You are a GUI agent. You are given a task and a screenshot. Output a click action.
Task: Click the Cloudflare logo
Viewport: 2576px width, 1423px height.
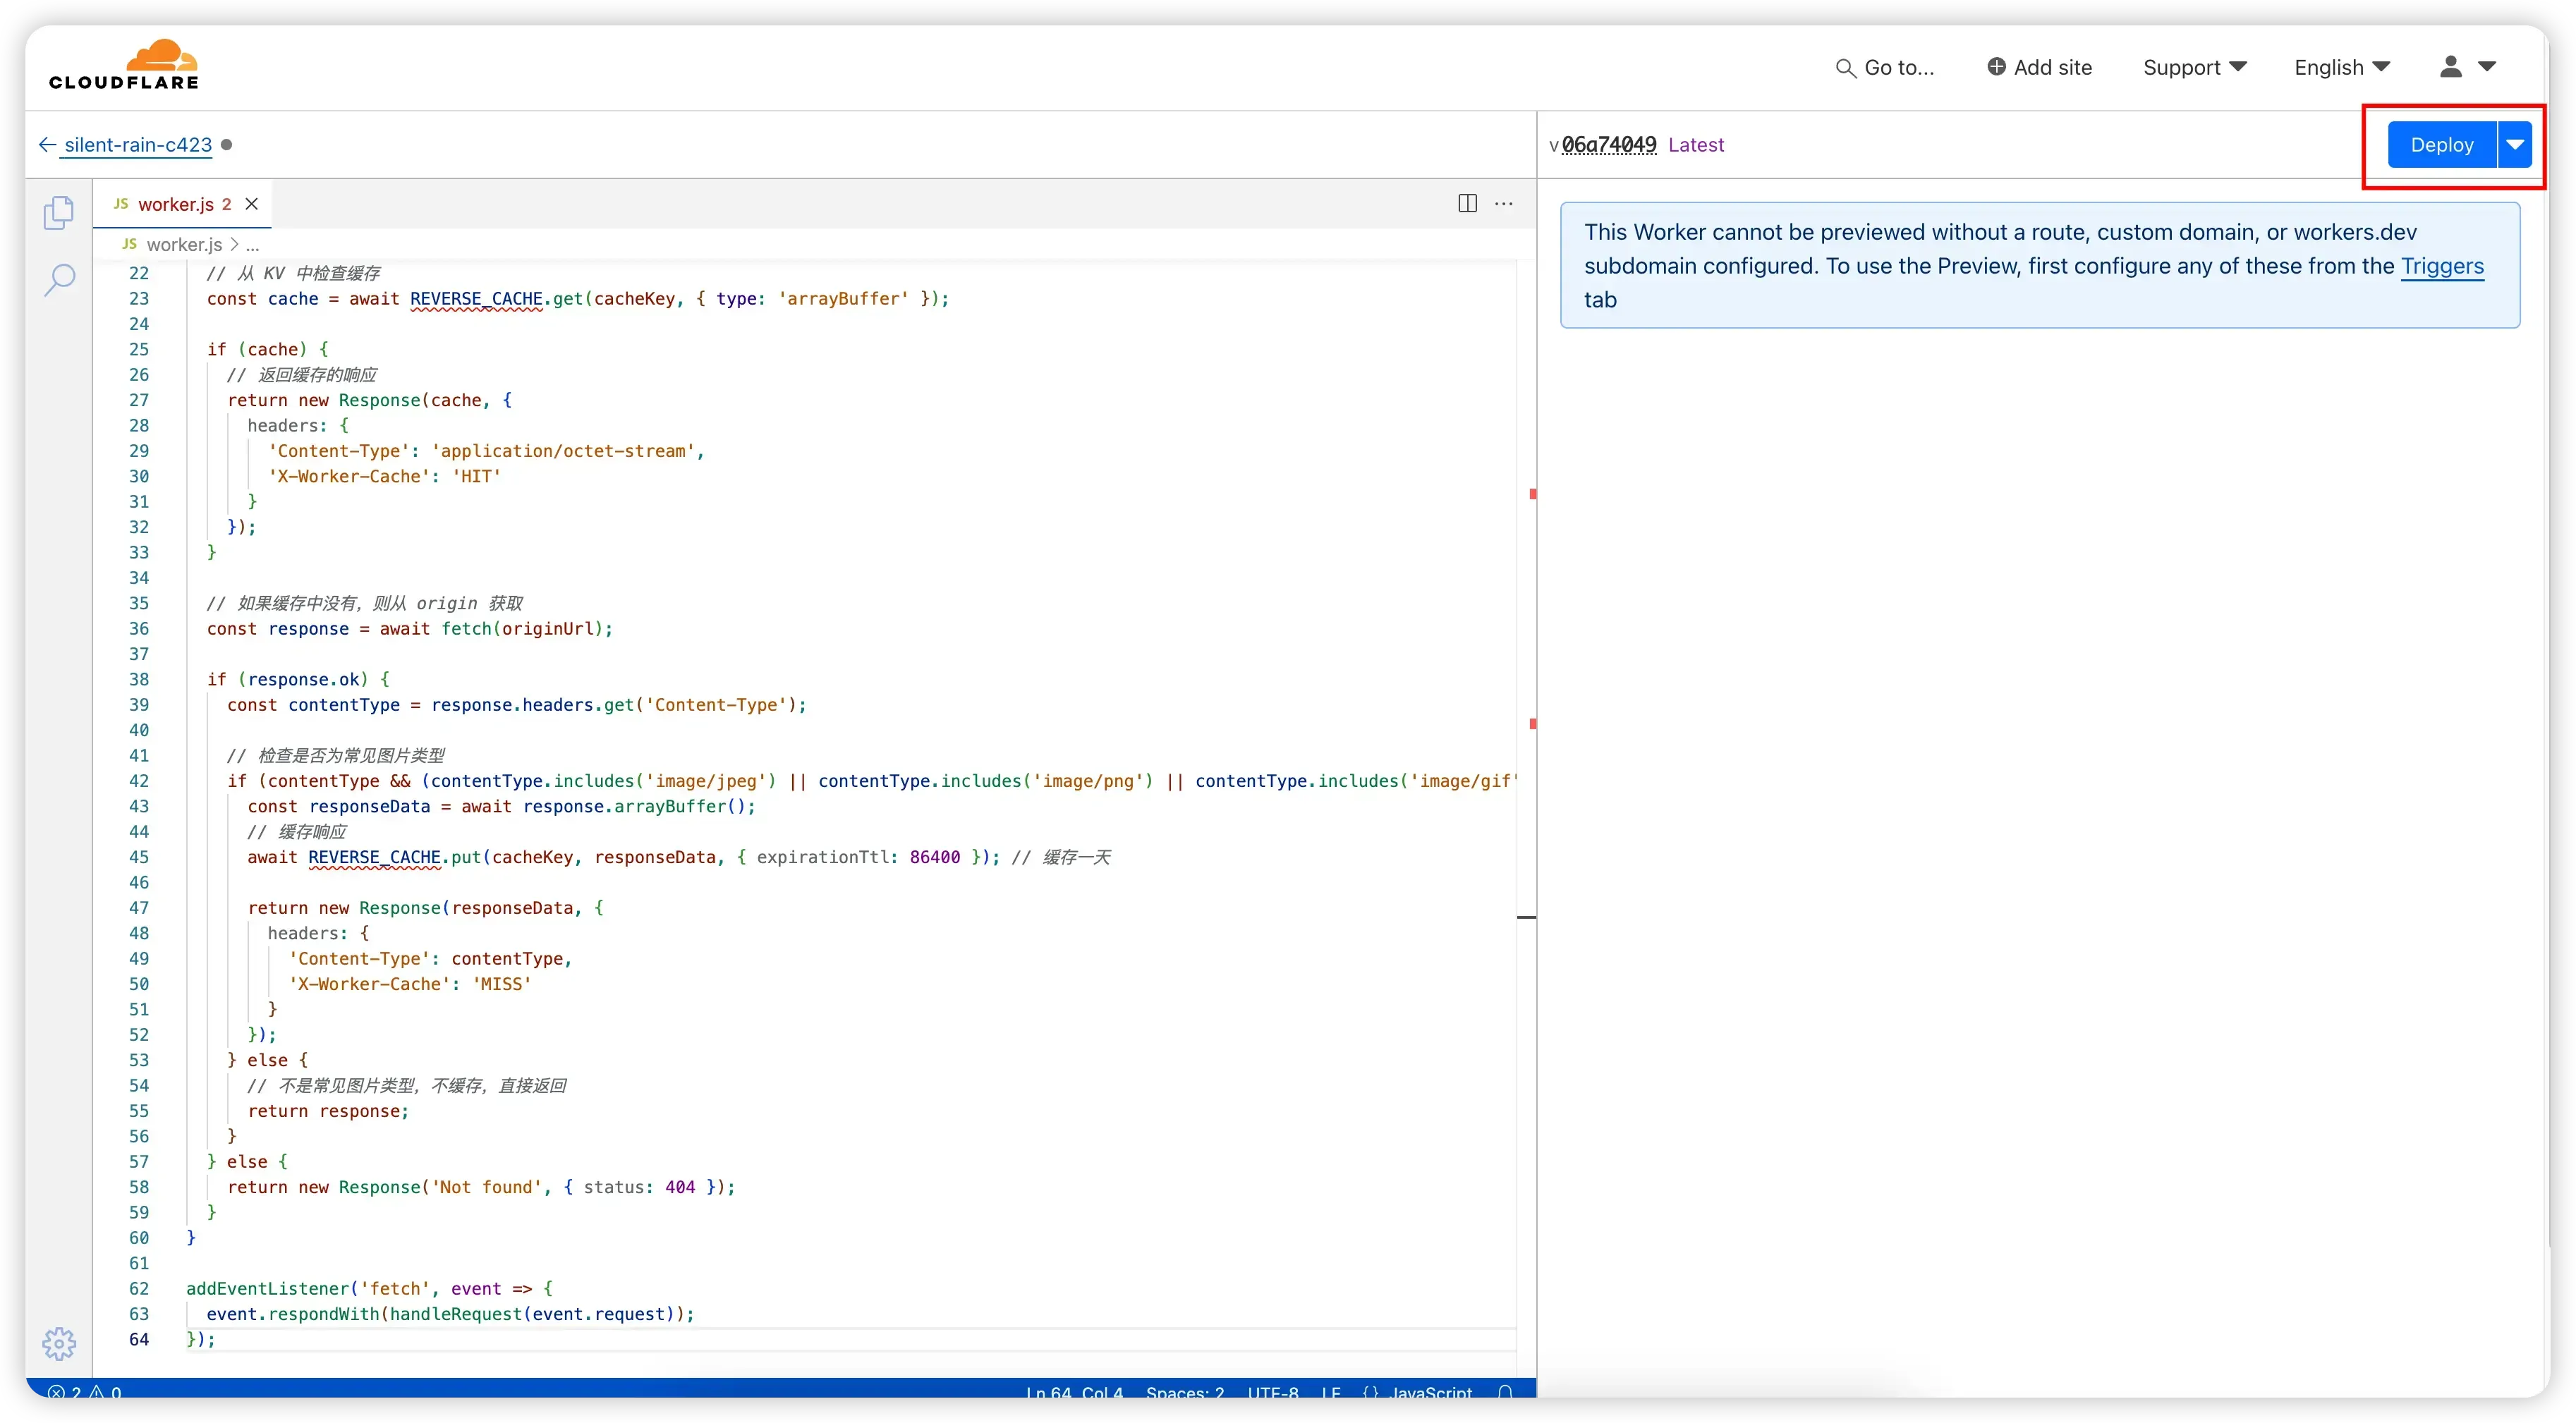(124, 65)
